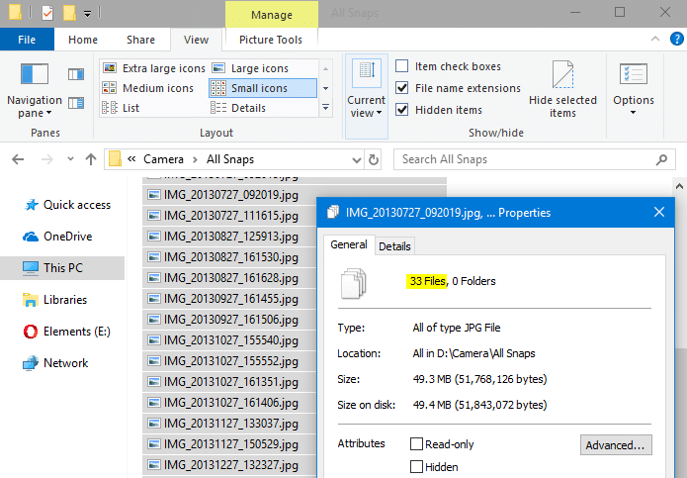This screenshot has height=478, width=687.
Task: Switch to the Details tab in Properties
Action: pyautogui.click(x=394, y=246)
